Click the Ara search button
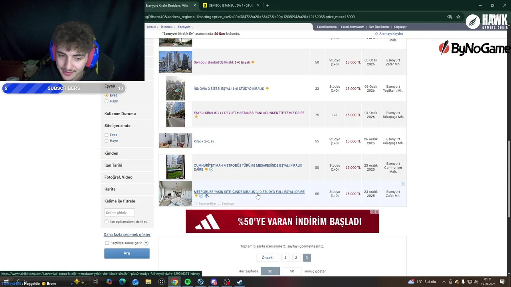 pos(127,254)
